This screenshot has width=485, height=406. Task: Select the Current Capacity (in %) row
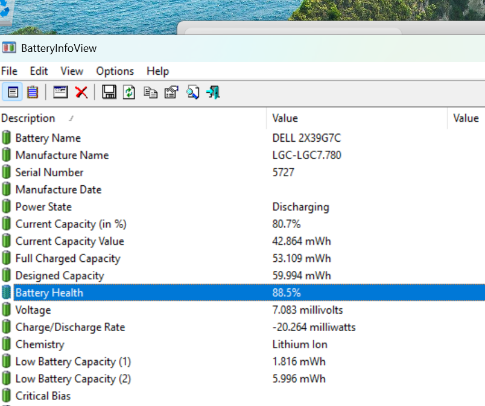(242, 224)
